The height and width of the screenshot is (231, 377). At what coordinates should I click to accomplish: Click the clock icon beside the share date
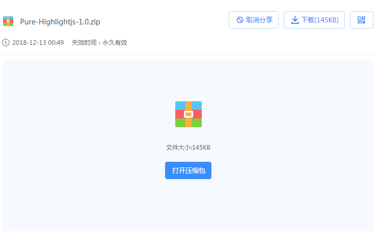[6, 42]
